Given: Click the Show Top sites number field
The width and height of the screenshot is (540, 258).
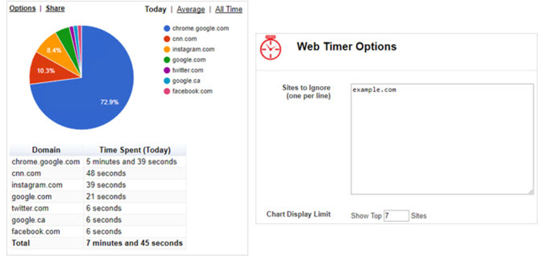Looking at the screenshot, I should pyautogui.click(x=397, y=216).
